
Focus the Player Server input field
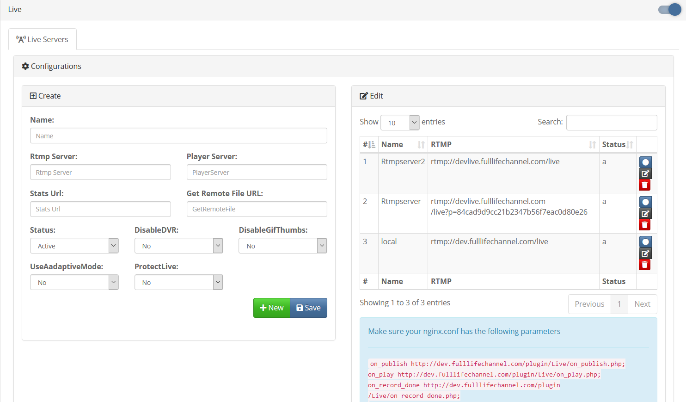[x=257, y=172]
